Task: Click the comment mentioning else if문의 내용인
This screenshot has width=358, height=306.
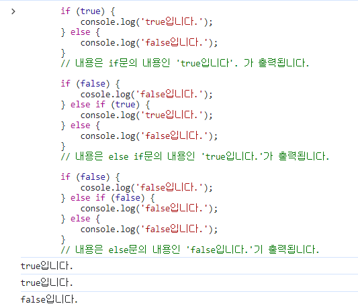Action: pos(195,156)
